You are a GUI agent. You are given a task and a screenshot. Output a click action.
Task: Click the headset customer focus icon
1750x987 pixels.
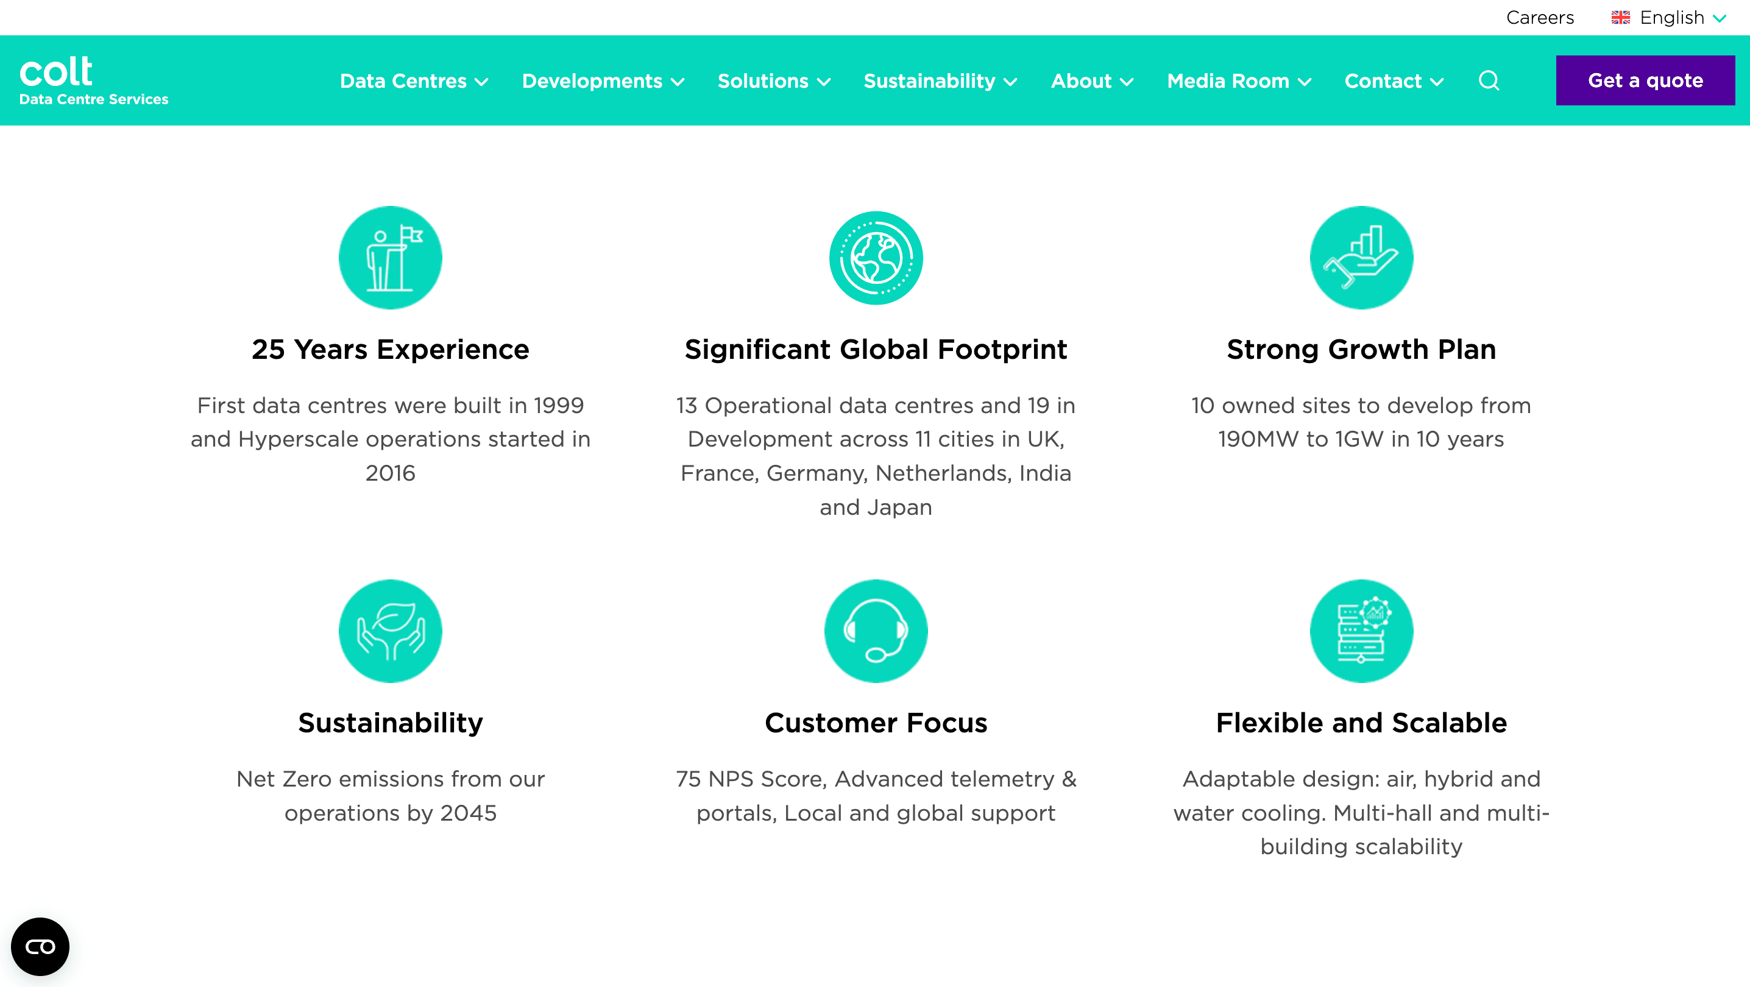876,631
